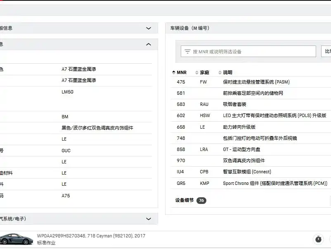Screen dimensions: 331x249
Task: Click the 车辆设备 (M 编号) panel header
Action: point(190,28)
